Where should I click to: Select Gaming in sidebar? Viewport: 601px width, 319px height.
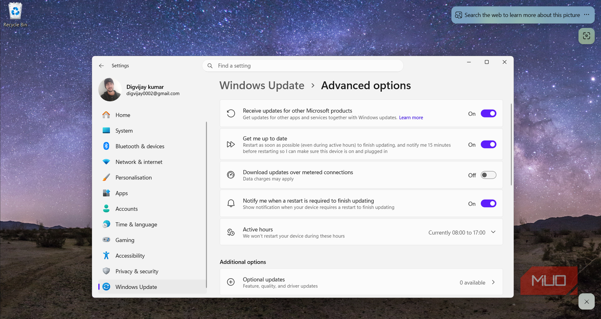pos(152,240)
